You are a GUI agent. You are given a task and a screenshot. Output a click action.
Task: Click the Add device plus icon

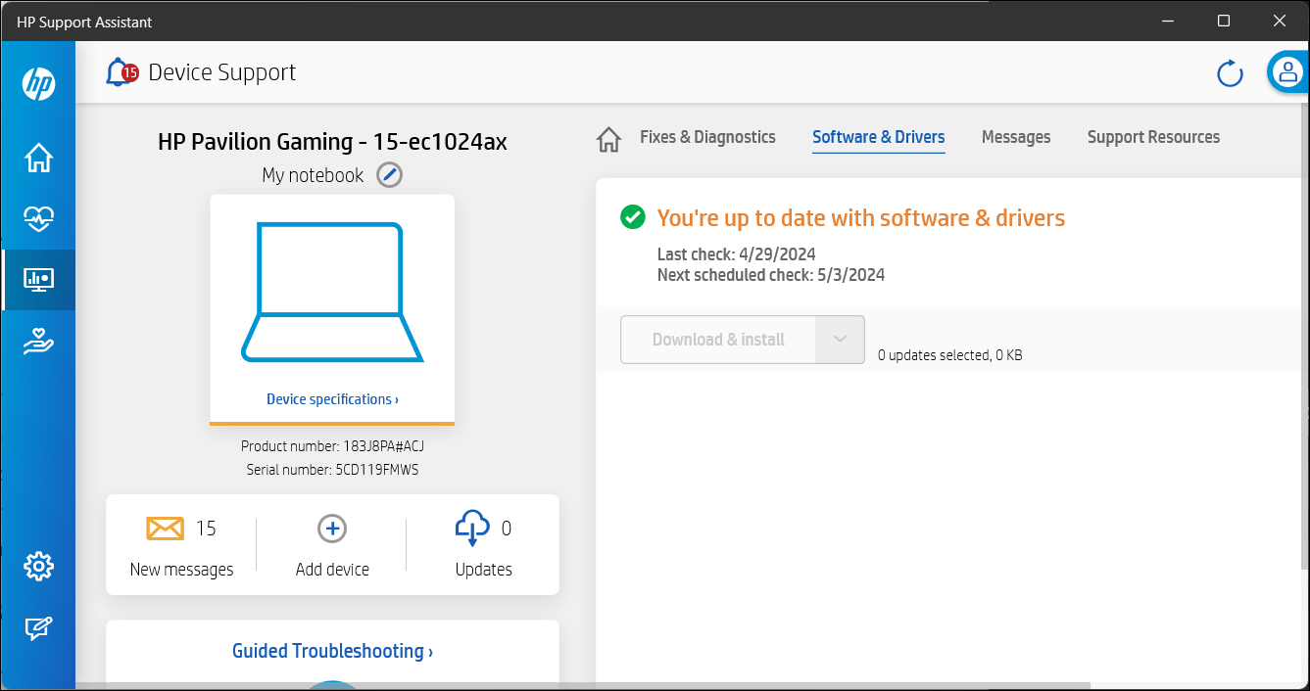pos(331,528)
